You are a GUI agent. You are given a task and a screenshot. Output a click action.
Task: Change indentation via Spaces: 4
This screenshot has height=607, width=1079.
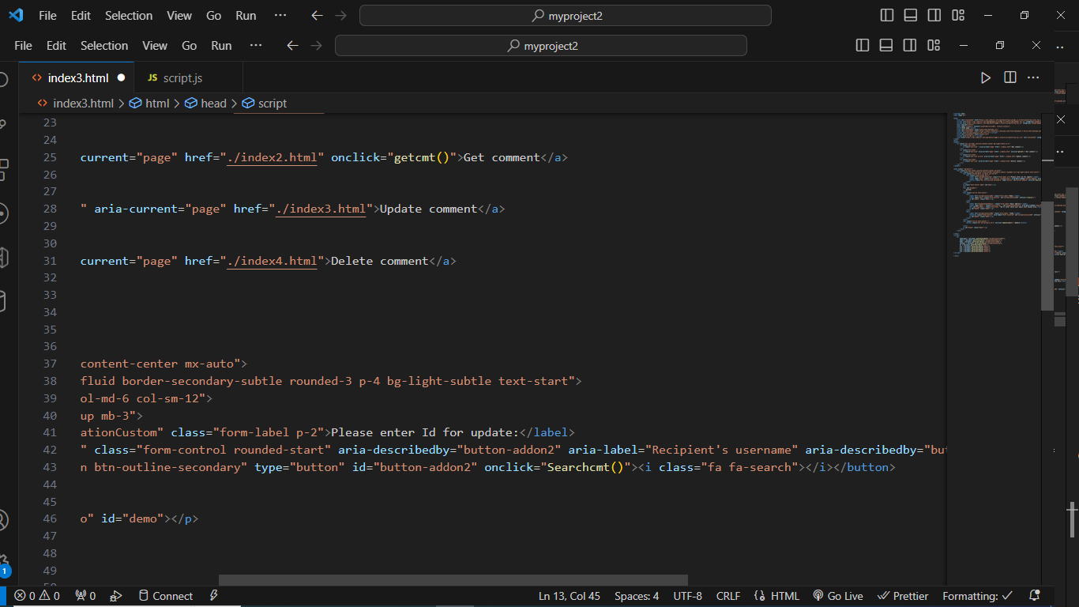pyautogui.click(x=637, y=596)
